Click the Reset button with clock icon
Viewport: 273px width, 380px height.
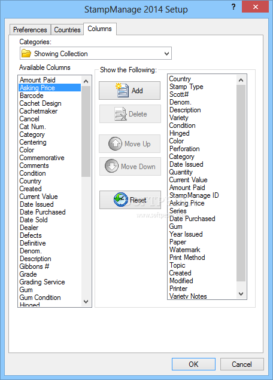pos(130,200)
